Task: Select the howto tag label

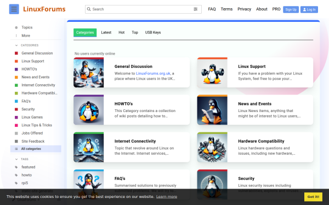Action: tap(27, 175)
